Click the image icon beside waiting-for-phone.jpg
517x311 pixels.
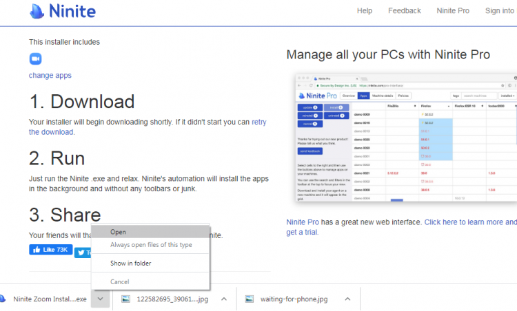250,299
